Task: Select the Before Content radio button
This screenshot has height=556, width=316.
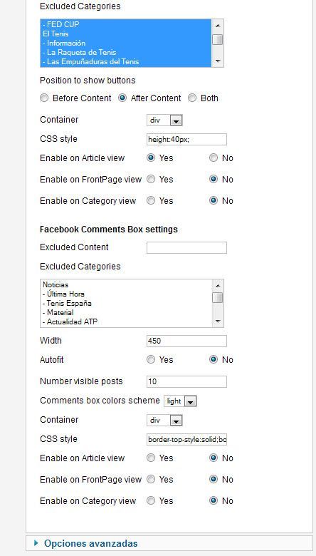Action: pyautogui.click(x=44, y=98)
